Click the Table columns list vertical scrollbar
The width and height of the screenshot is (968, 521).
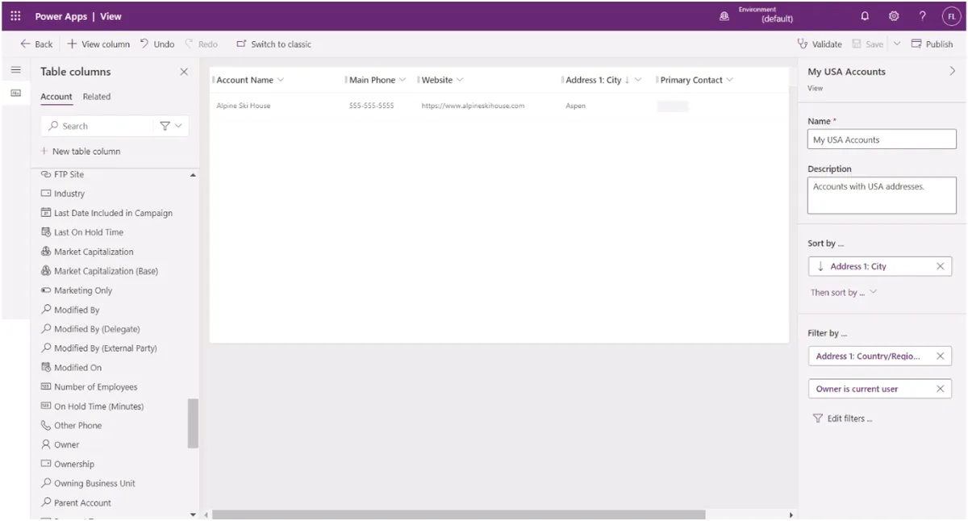[x=193, y=423]
